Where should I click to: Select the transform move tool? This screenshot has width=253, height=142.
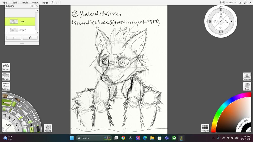pos(9,117)
